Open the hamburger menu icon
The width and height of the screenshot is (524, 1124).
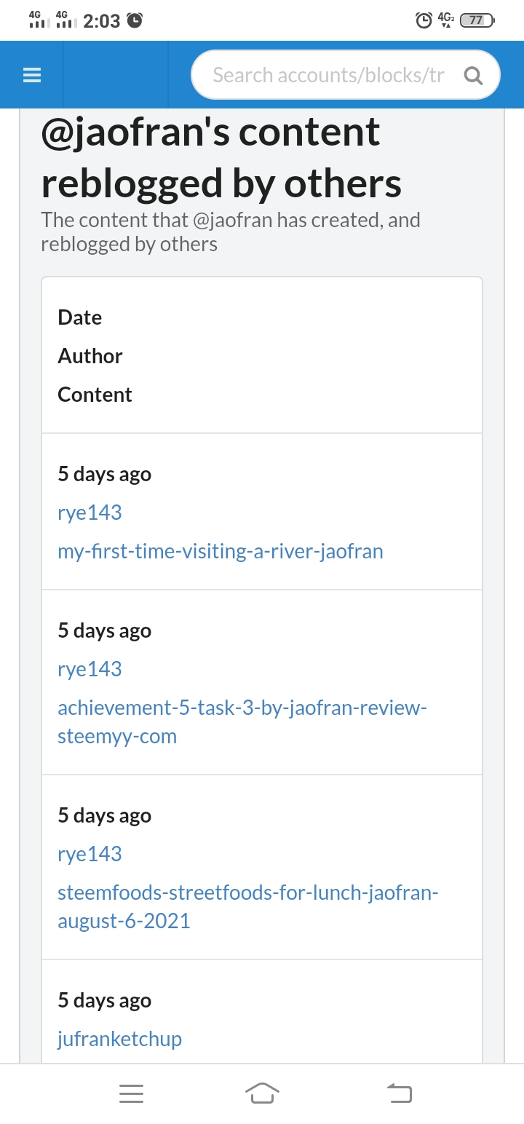click(32, 75)
